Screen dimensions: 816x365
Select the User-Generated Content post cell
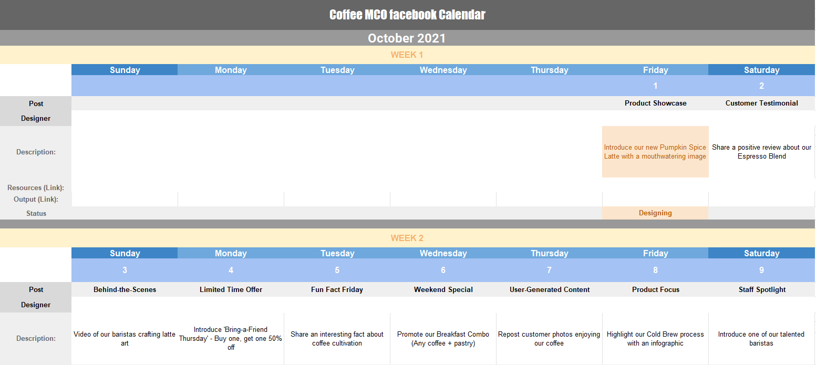click(x=550, y=289)
